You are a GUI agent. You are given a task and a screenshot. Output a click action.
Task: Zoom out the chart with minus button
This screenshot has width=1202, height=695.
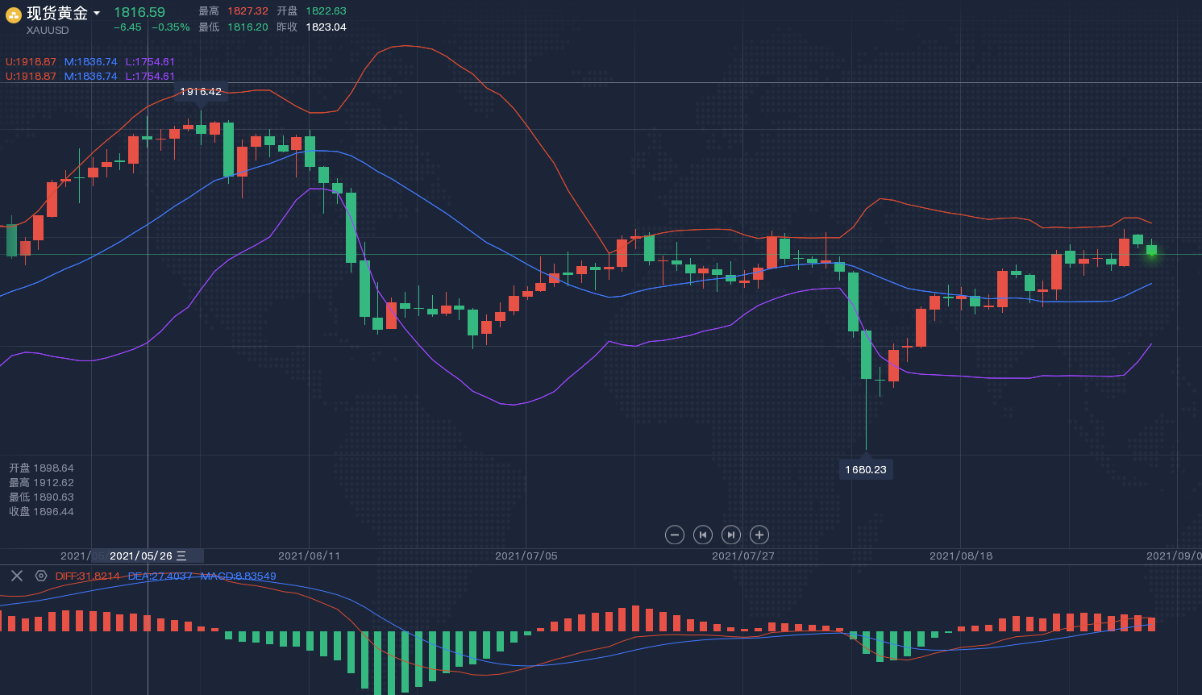(x=675, y=535)
